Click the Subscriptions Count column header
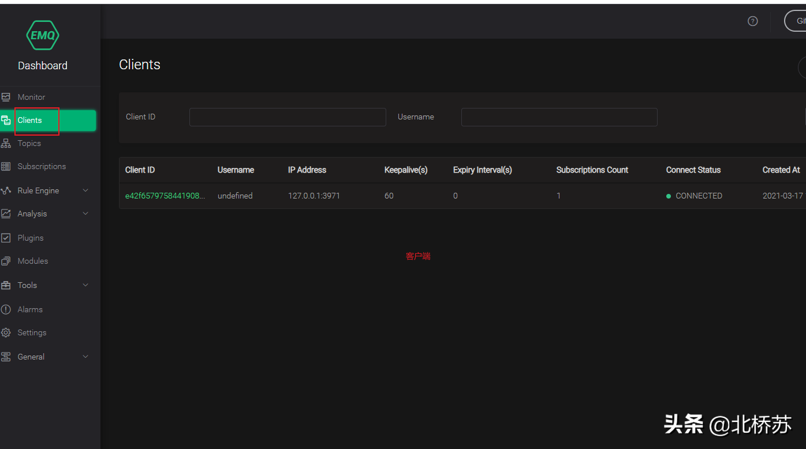Image resolution: width=806 pixels, height=449 pixels. coord(592,170)
